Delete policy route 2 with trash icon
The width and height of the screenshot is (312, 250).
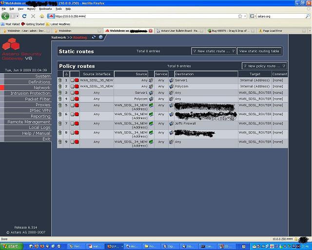pyautogui.click(x=60, y=86)
